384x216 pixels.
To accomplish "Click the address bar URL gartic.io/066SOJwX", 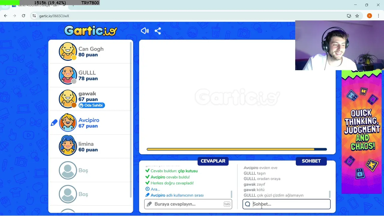I will (54, 16).
